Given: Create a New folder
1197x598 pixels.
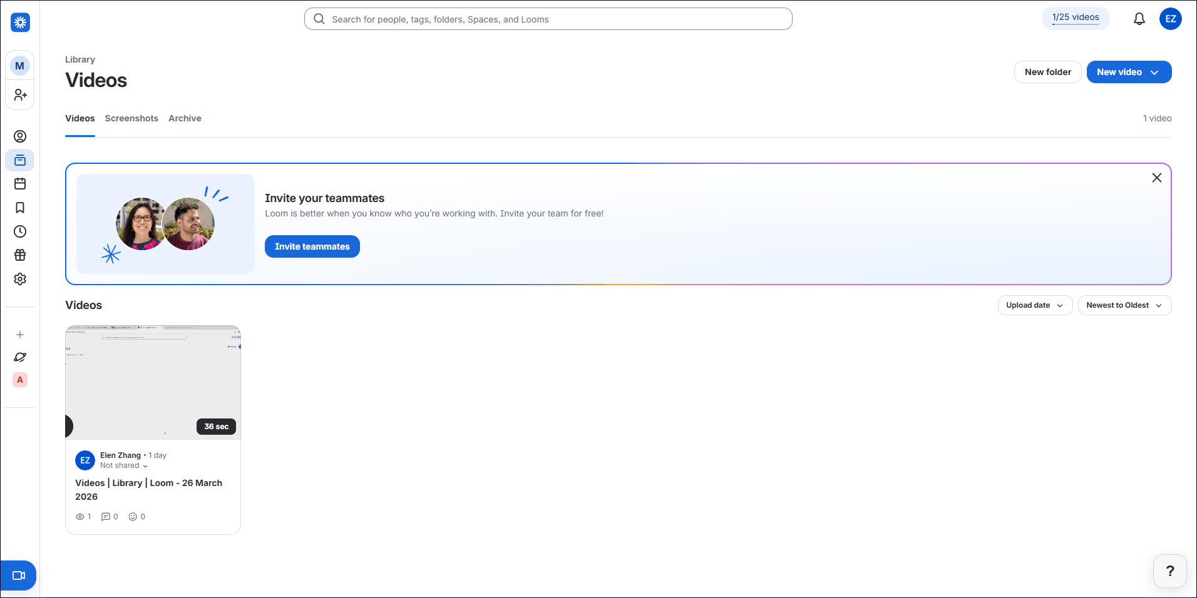Looking at the screenshot, I should (1047, 71).
